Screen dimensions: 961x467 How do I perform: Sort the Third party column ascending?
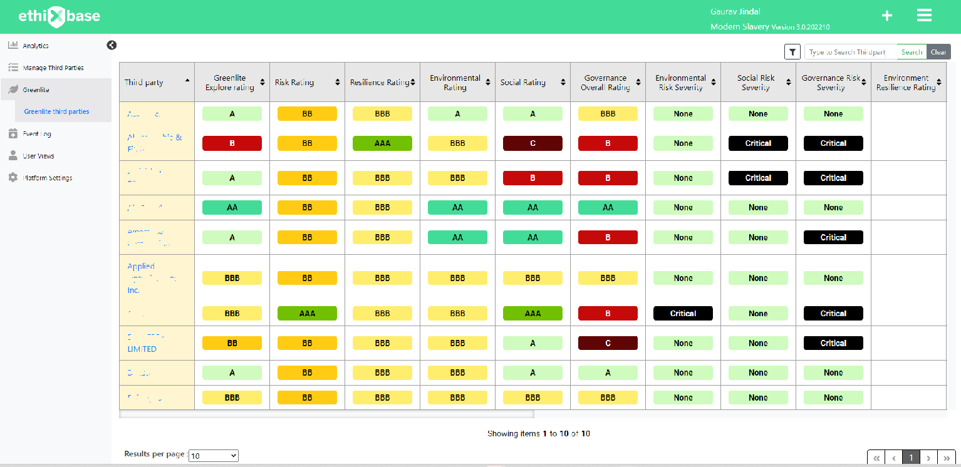click(x=187, y=81)
